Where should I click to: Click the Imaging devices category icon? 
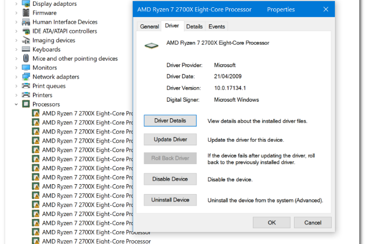(26, 40)
